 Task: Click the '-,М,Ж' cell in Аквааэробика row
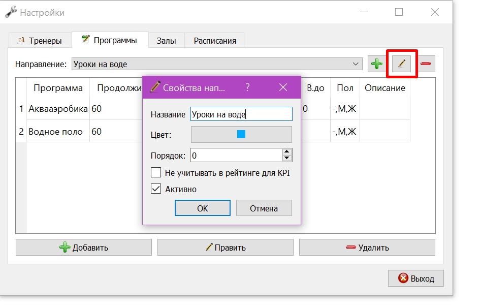(345, 109)
